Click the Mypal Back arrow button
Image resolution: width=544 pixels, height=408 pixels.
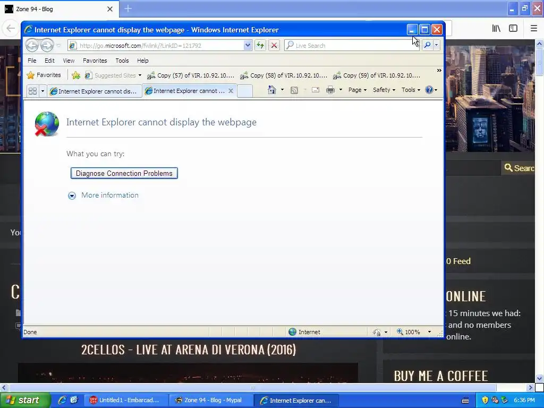[x=11, y=28]
